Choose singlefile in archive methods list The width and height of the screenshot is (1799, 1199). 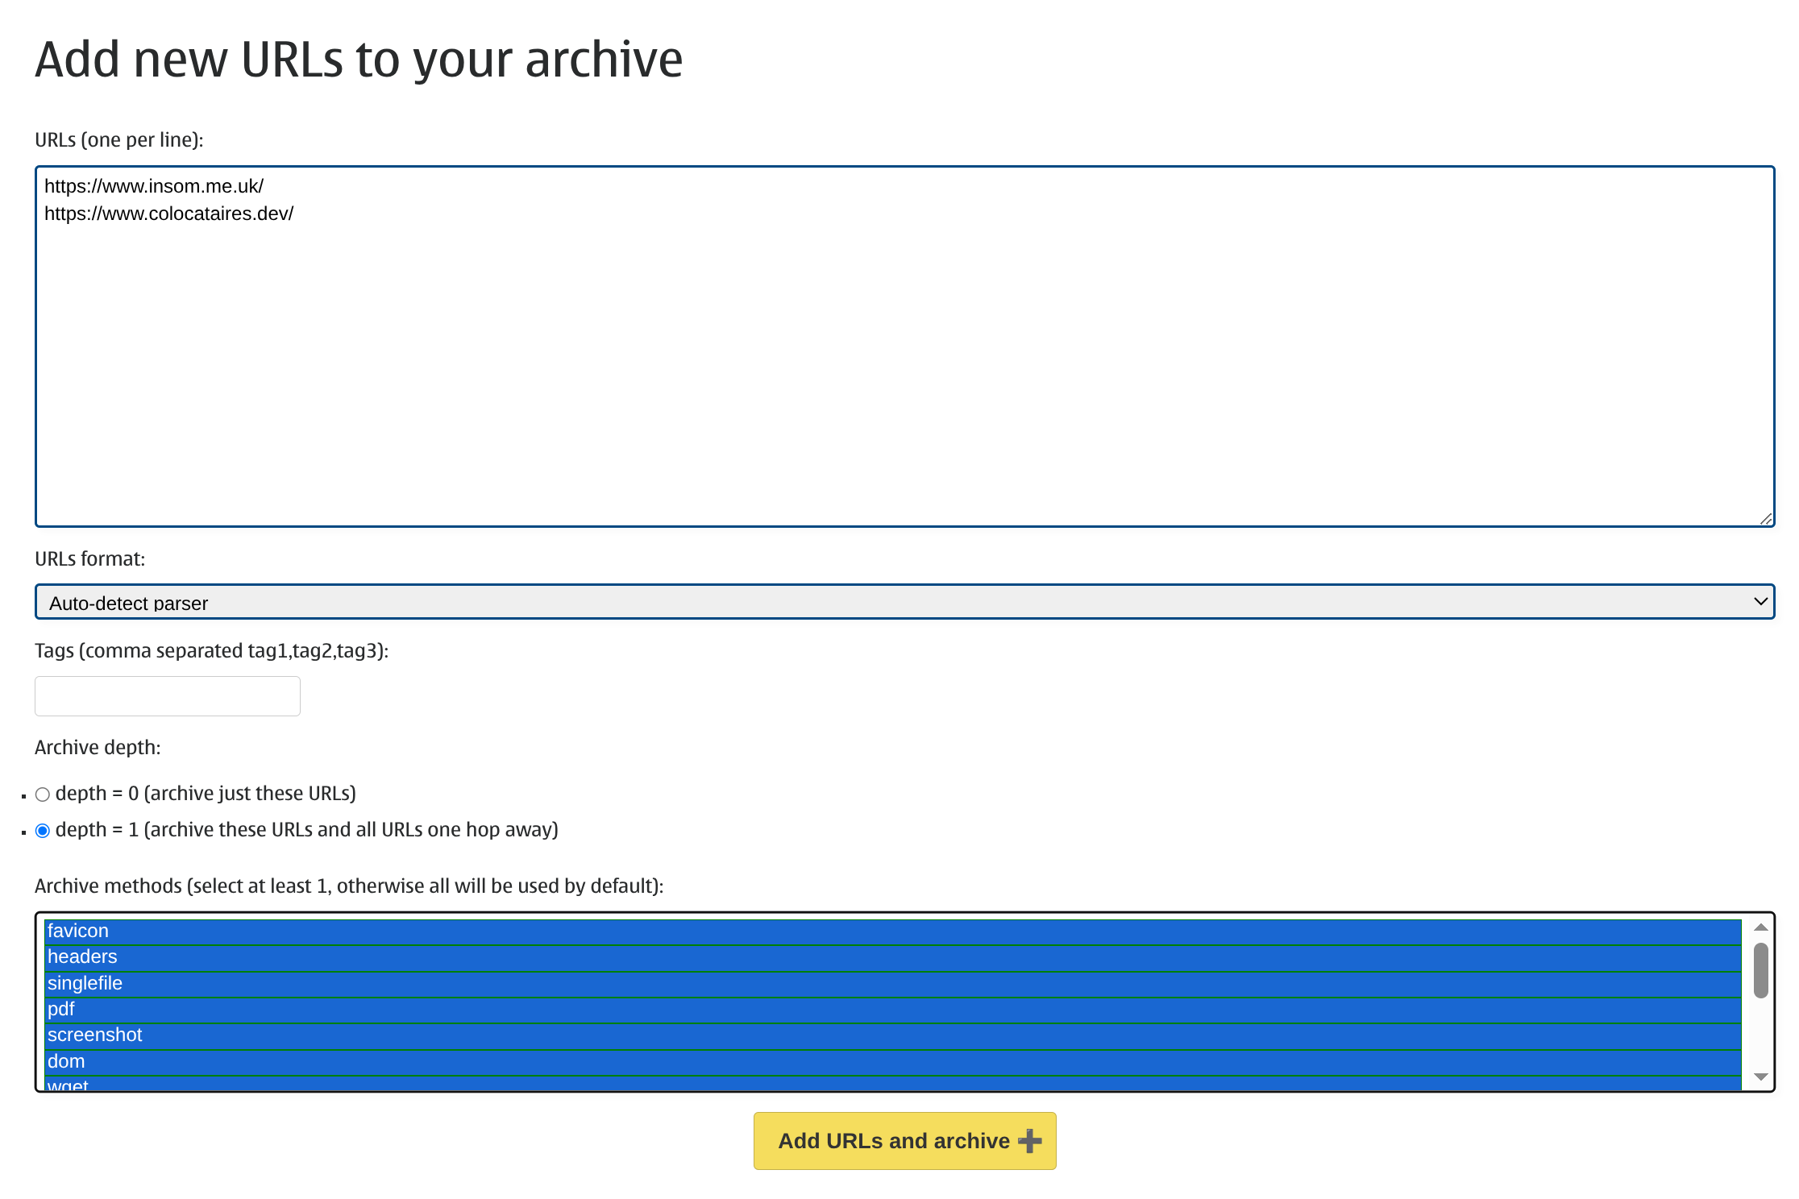85,983
